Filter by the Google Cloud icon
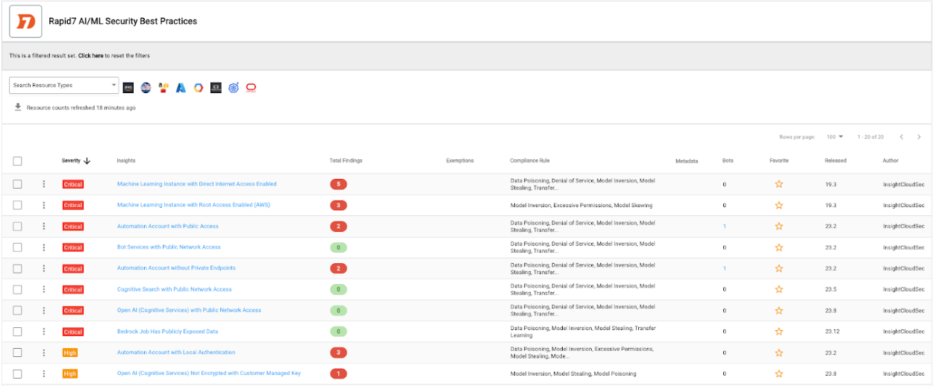Screen dimensions: 936x392 [199, 88]
